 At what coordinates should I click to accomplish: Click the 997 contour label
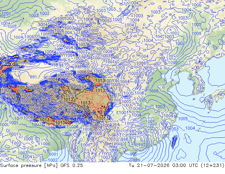click(x=117, y=150)
